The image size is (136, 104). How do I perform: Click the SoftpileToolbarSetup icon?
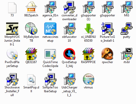pos(50,79)
